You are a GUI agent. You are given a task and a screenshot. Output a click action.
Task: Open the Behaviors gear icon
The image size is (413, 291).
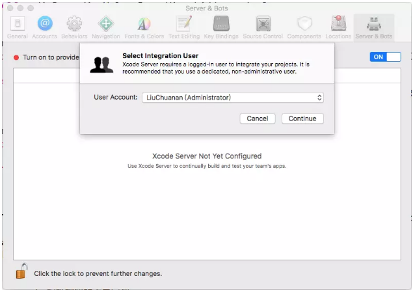coord(74,23)
